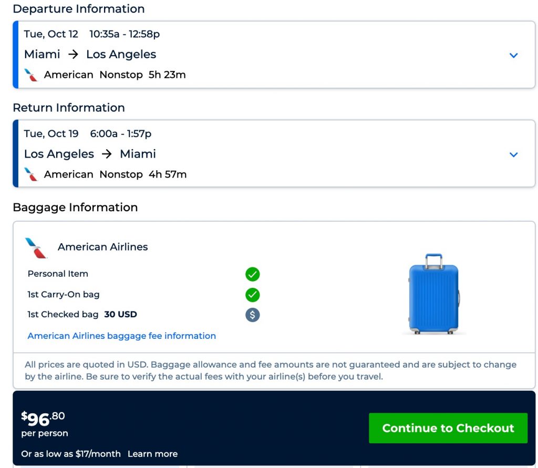Click dollar sign icon for 1st Checked bag

click(x=253, y=315)
